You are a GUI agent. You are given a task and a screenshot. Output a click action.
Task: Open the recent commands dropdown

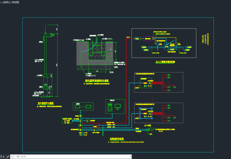[13, 157]
